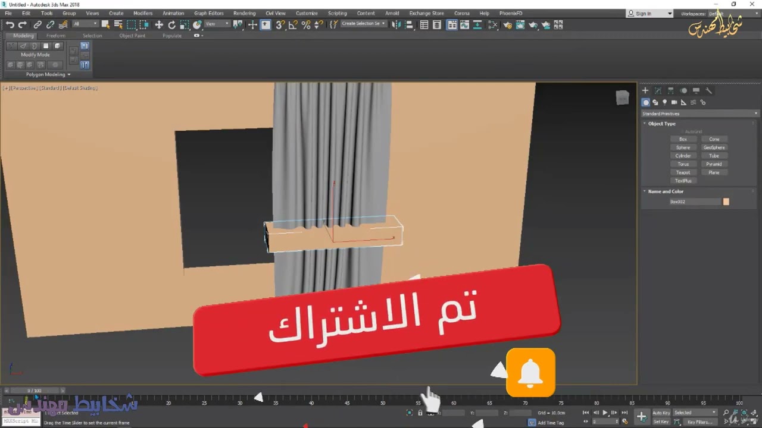Screen dimensions: 762x428
Task: Click the Render Production teapot icon
Action: [x=533, y=24]
